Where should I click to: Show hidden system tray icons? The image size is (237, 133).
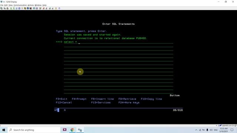196,130
